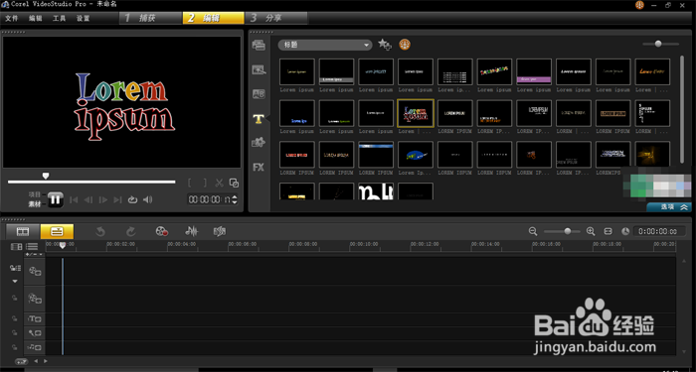Jump to the end of the clip

coord(117,200)
